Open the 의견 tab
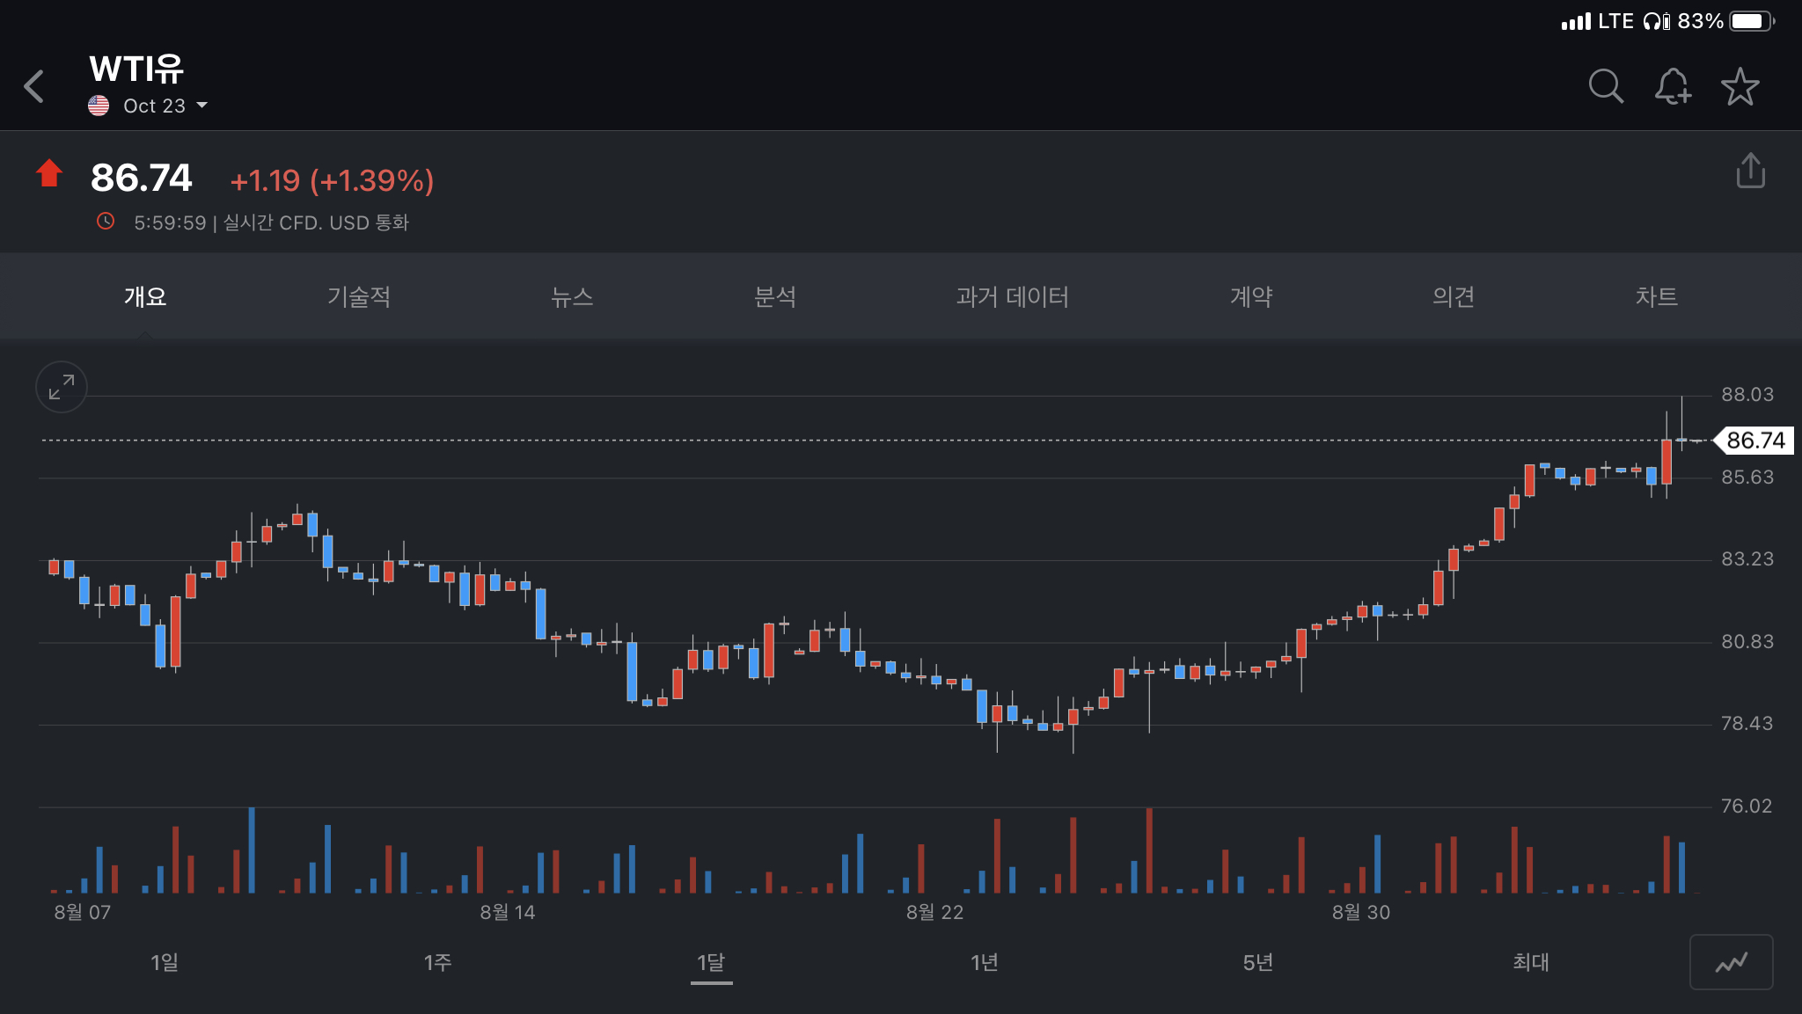The height and width of the screenshot is (1014, 1802). click(1454, 296)
